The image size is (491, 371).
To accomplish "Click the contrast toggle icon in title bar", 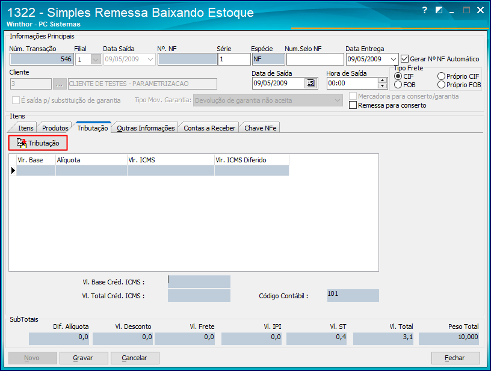I will [x=439, y=10].
